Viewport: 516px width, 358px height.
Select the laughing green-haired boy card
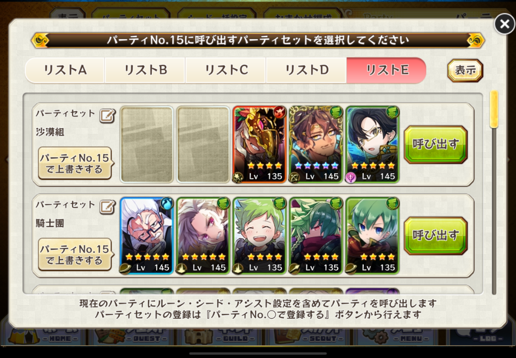(260, 236)
